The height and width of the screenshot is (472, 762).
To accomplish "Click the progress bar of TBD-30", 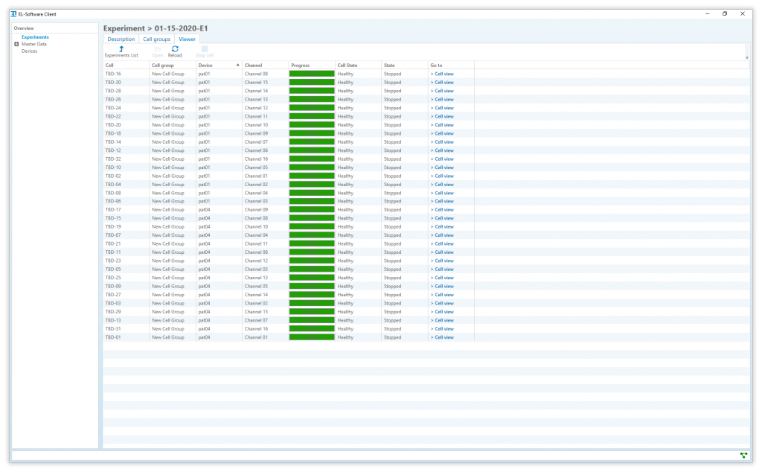I will (x=312, y=83).
